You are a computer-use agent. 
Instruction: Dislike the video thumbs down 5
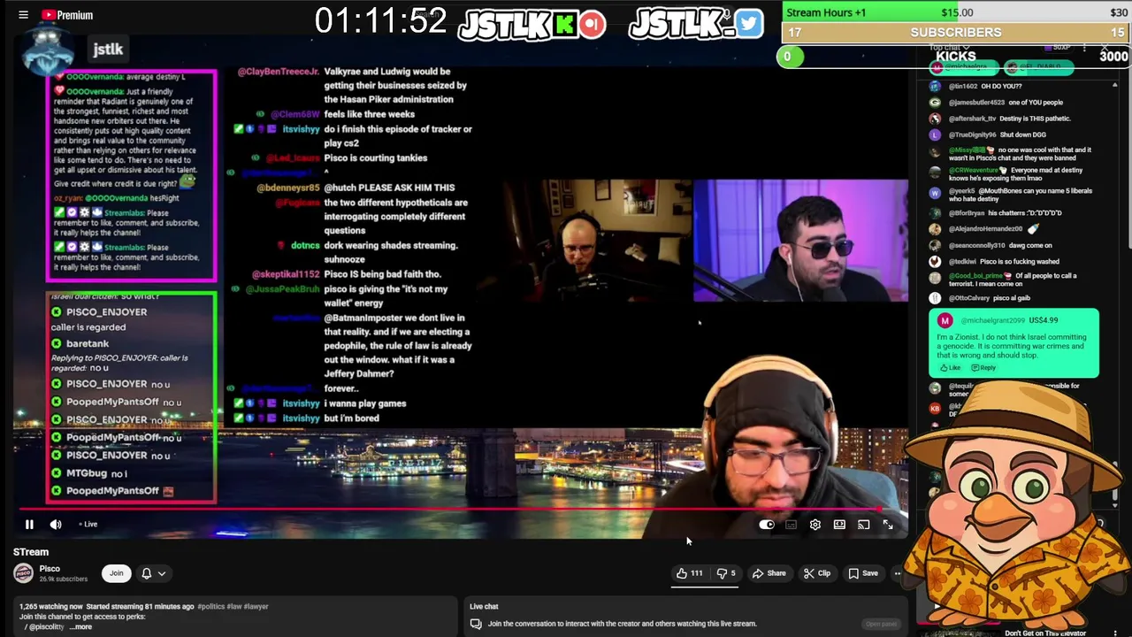click(x=726, y=573)
